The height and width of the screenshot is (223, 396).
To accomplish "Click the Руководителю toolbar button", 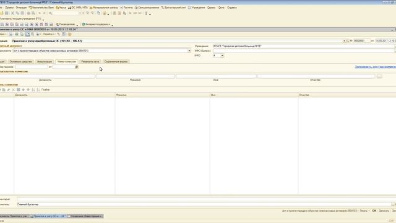I will (x=66, y=24).
